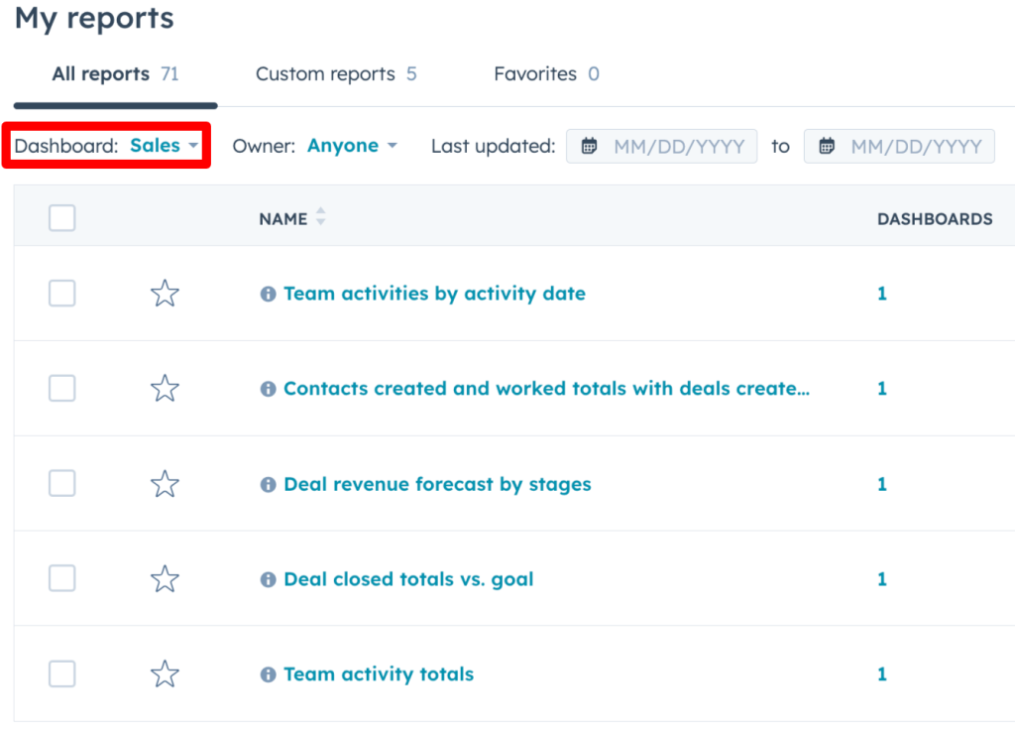This screenshot has width=1015, height=734.
Task: Tick the Team activity totals checkbox
Action: point(62,673)
